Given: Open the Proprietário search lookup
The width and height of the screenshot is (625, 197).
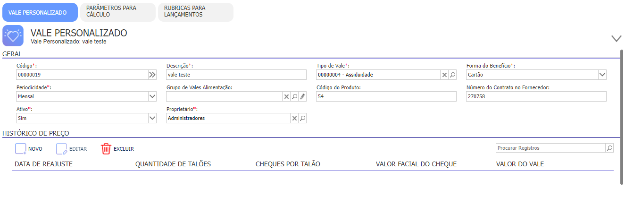Looking at the screenshot, I should coord(302,118).
